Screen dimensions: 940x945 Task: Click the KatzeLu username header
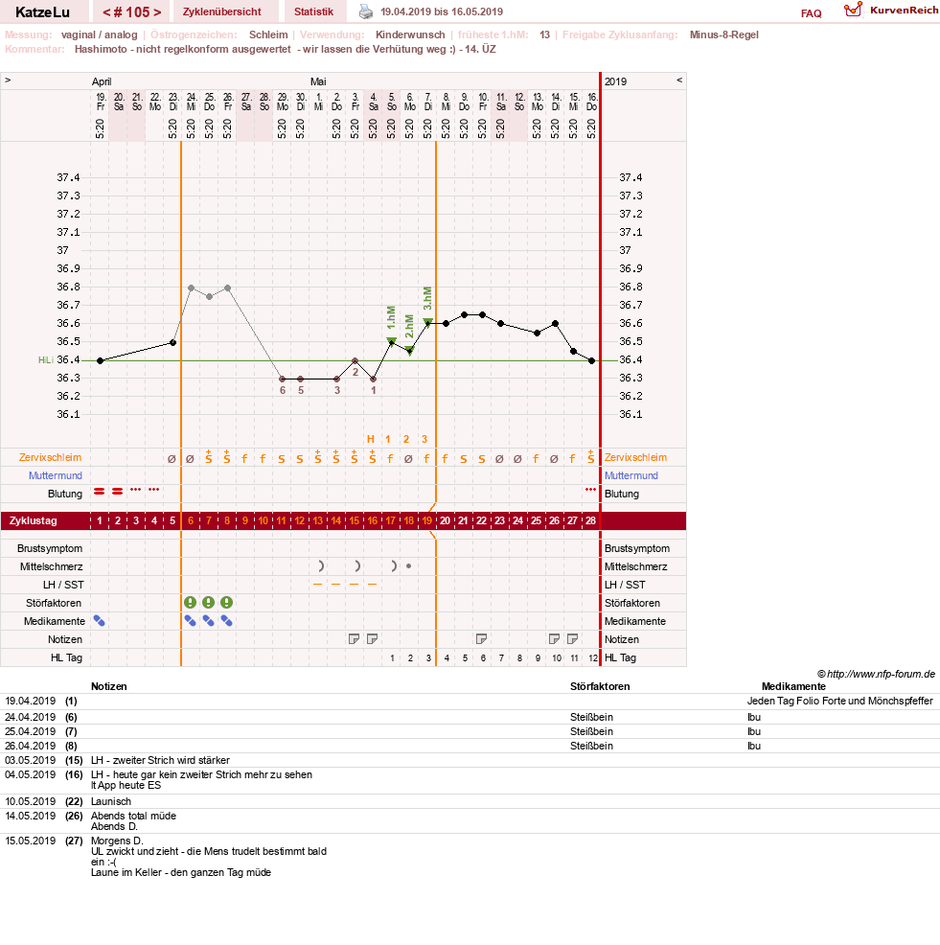tap(42, 12)
